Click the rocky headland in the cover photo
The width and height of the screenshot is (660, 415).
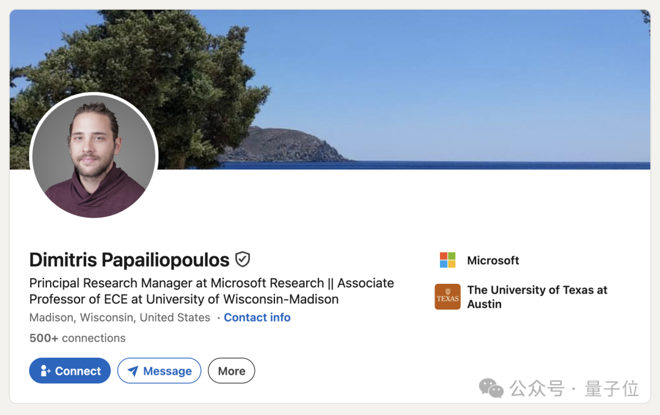[286, 145]
